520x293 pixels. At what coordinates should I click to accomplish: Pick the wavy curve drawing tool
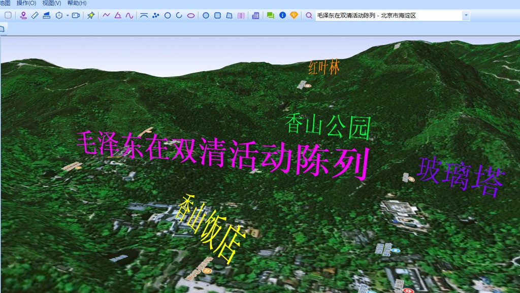[129, 15]
